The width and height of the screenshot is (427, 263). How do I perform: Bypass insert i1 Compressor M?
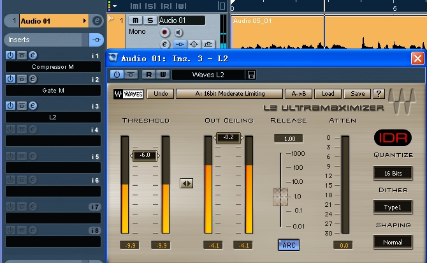coord(22,56)
